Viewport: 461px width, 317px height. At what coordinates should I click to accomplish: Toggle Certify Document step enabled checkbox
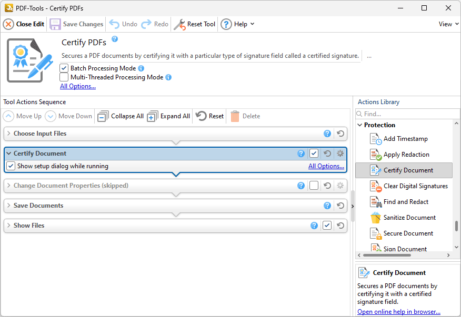point(314,154)
